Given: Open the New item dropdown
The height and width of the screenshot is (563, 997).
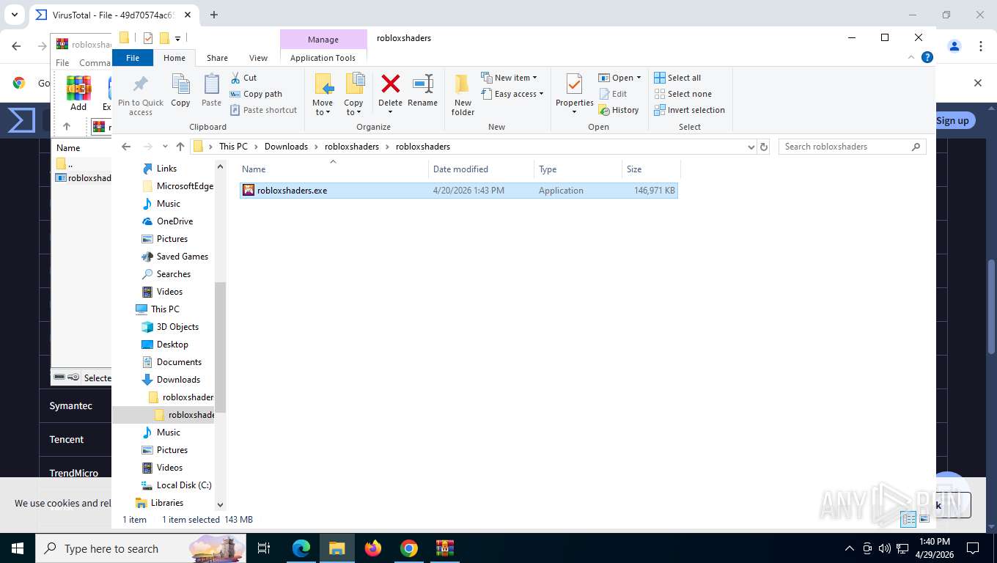Looking at the screenshot, I should (x=509, y=78).
